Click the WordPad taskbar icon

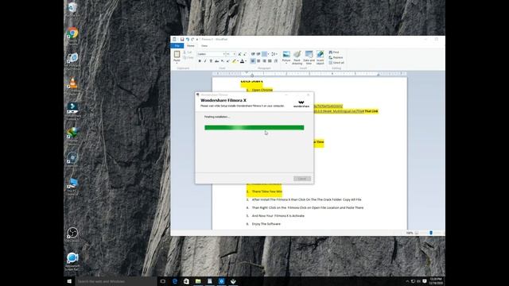tap(210, 281)
